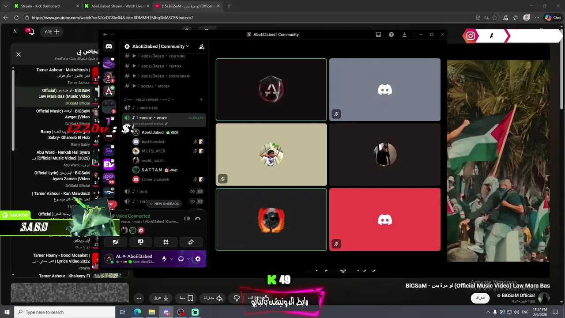565x318 pixels.
Task: Open the soundboard button in voice panel
Action: pyautogui.click(x=191, y=242)
